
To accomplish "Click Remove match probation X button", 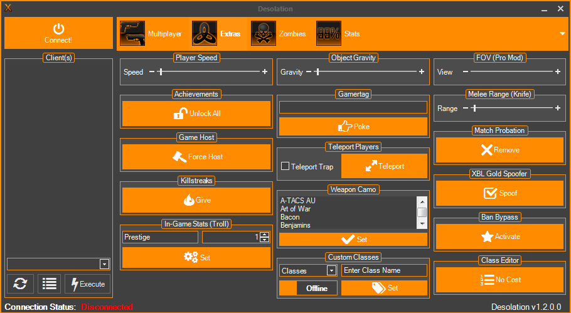I will pyautogui.click(x=499, y=151).
